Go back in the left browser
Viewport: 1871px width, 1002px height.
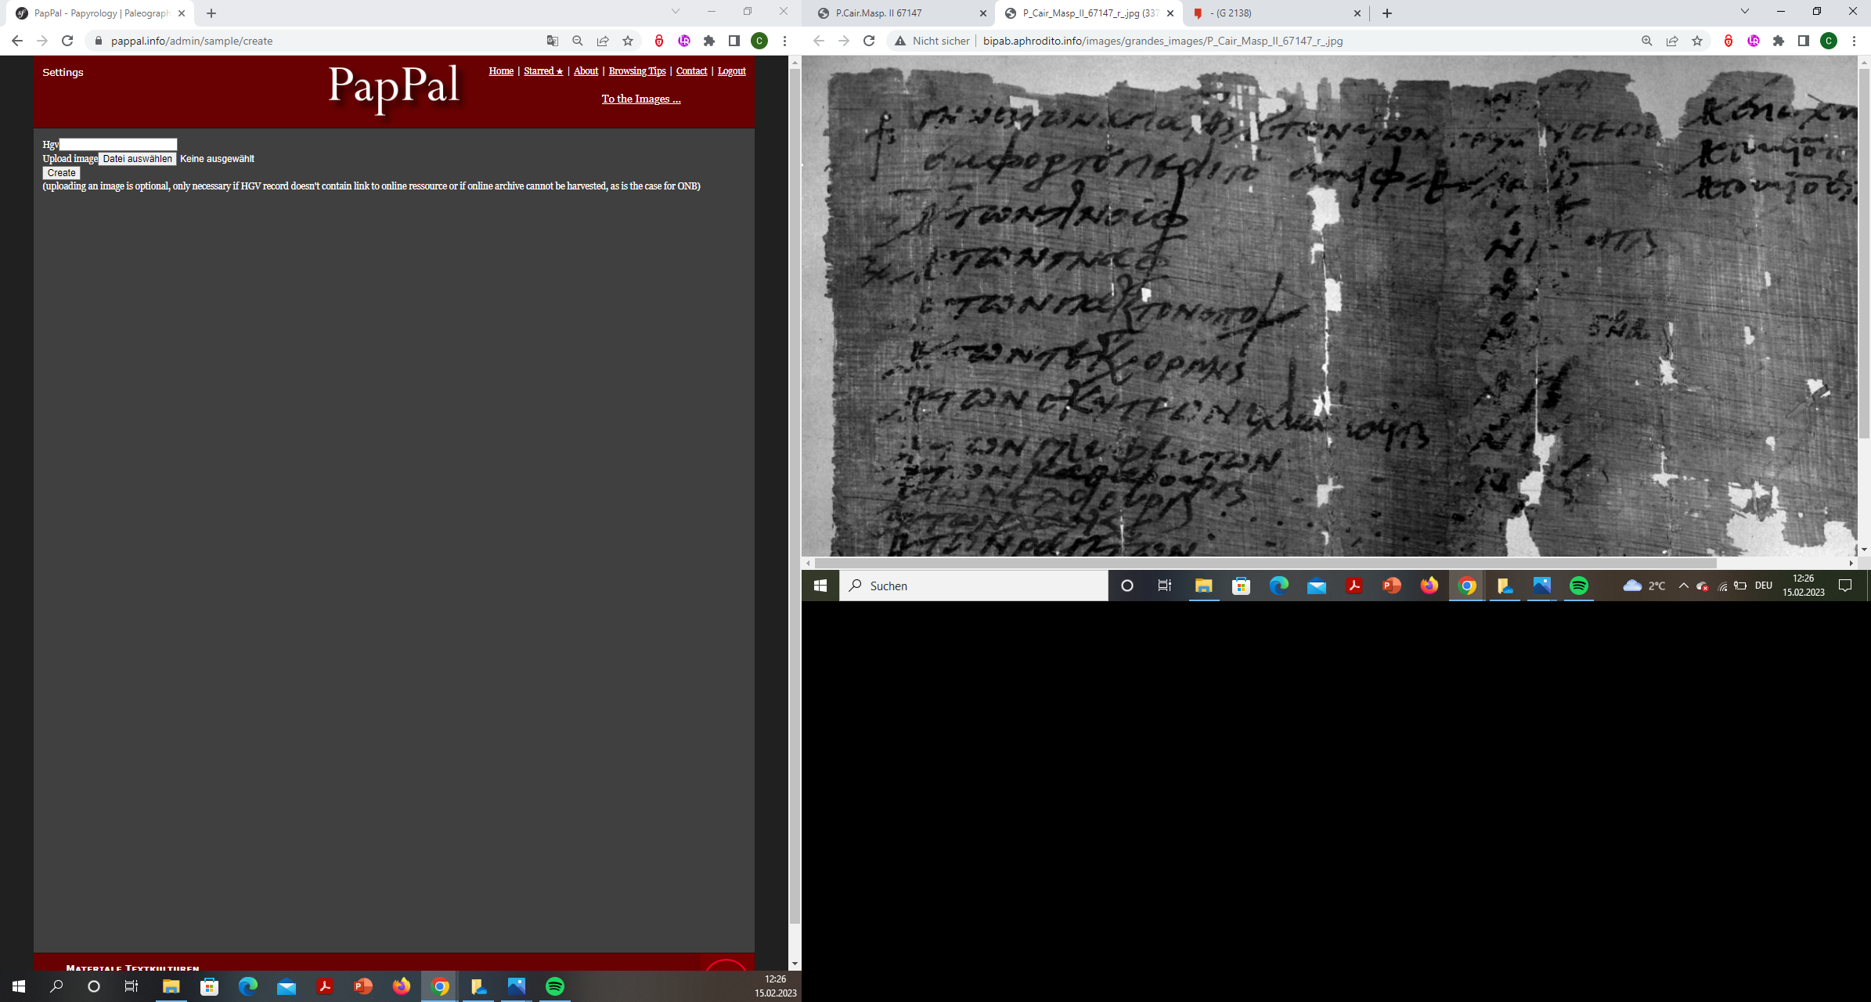17,41
